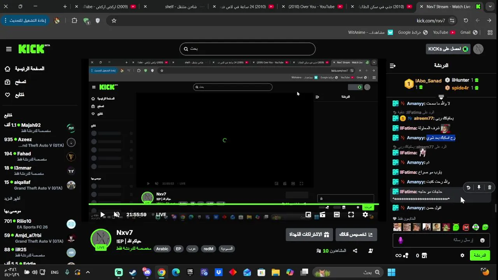Viewport: 498px width, 280px height.
Task: Open chat settings gear icon
Action: click(462, 255)
